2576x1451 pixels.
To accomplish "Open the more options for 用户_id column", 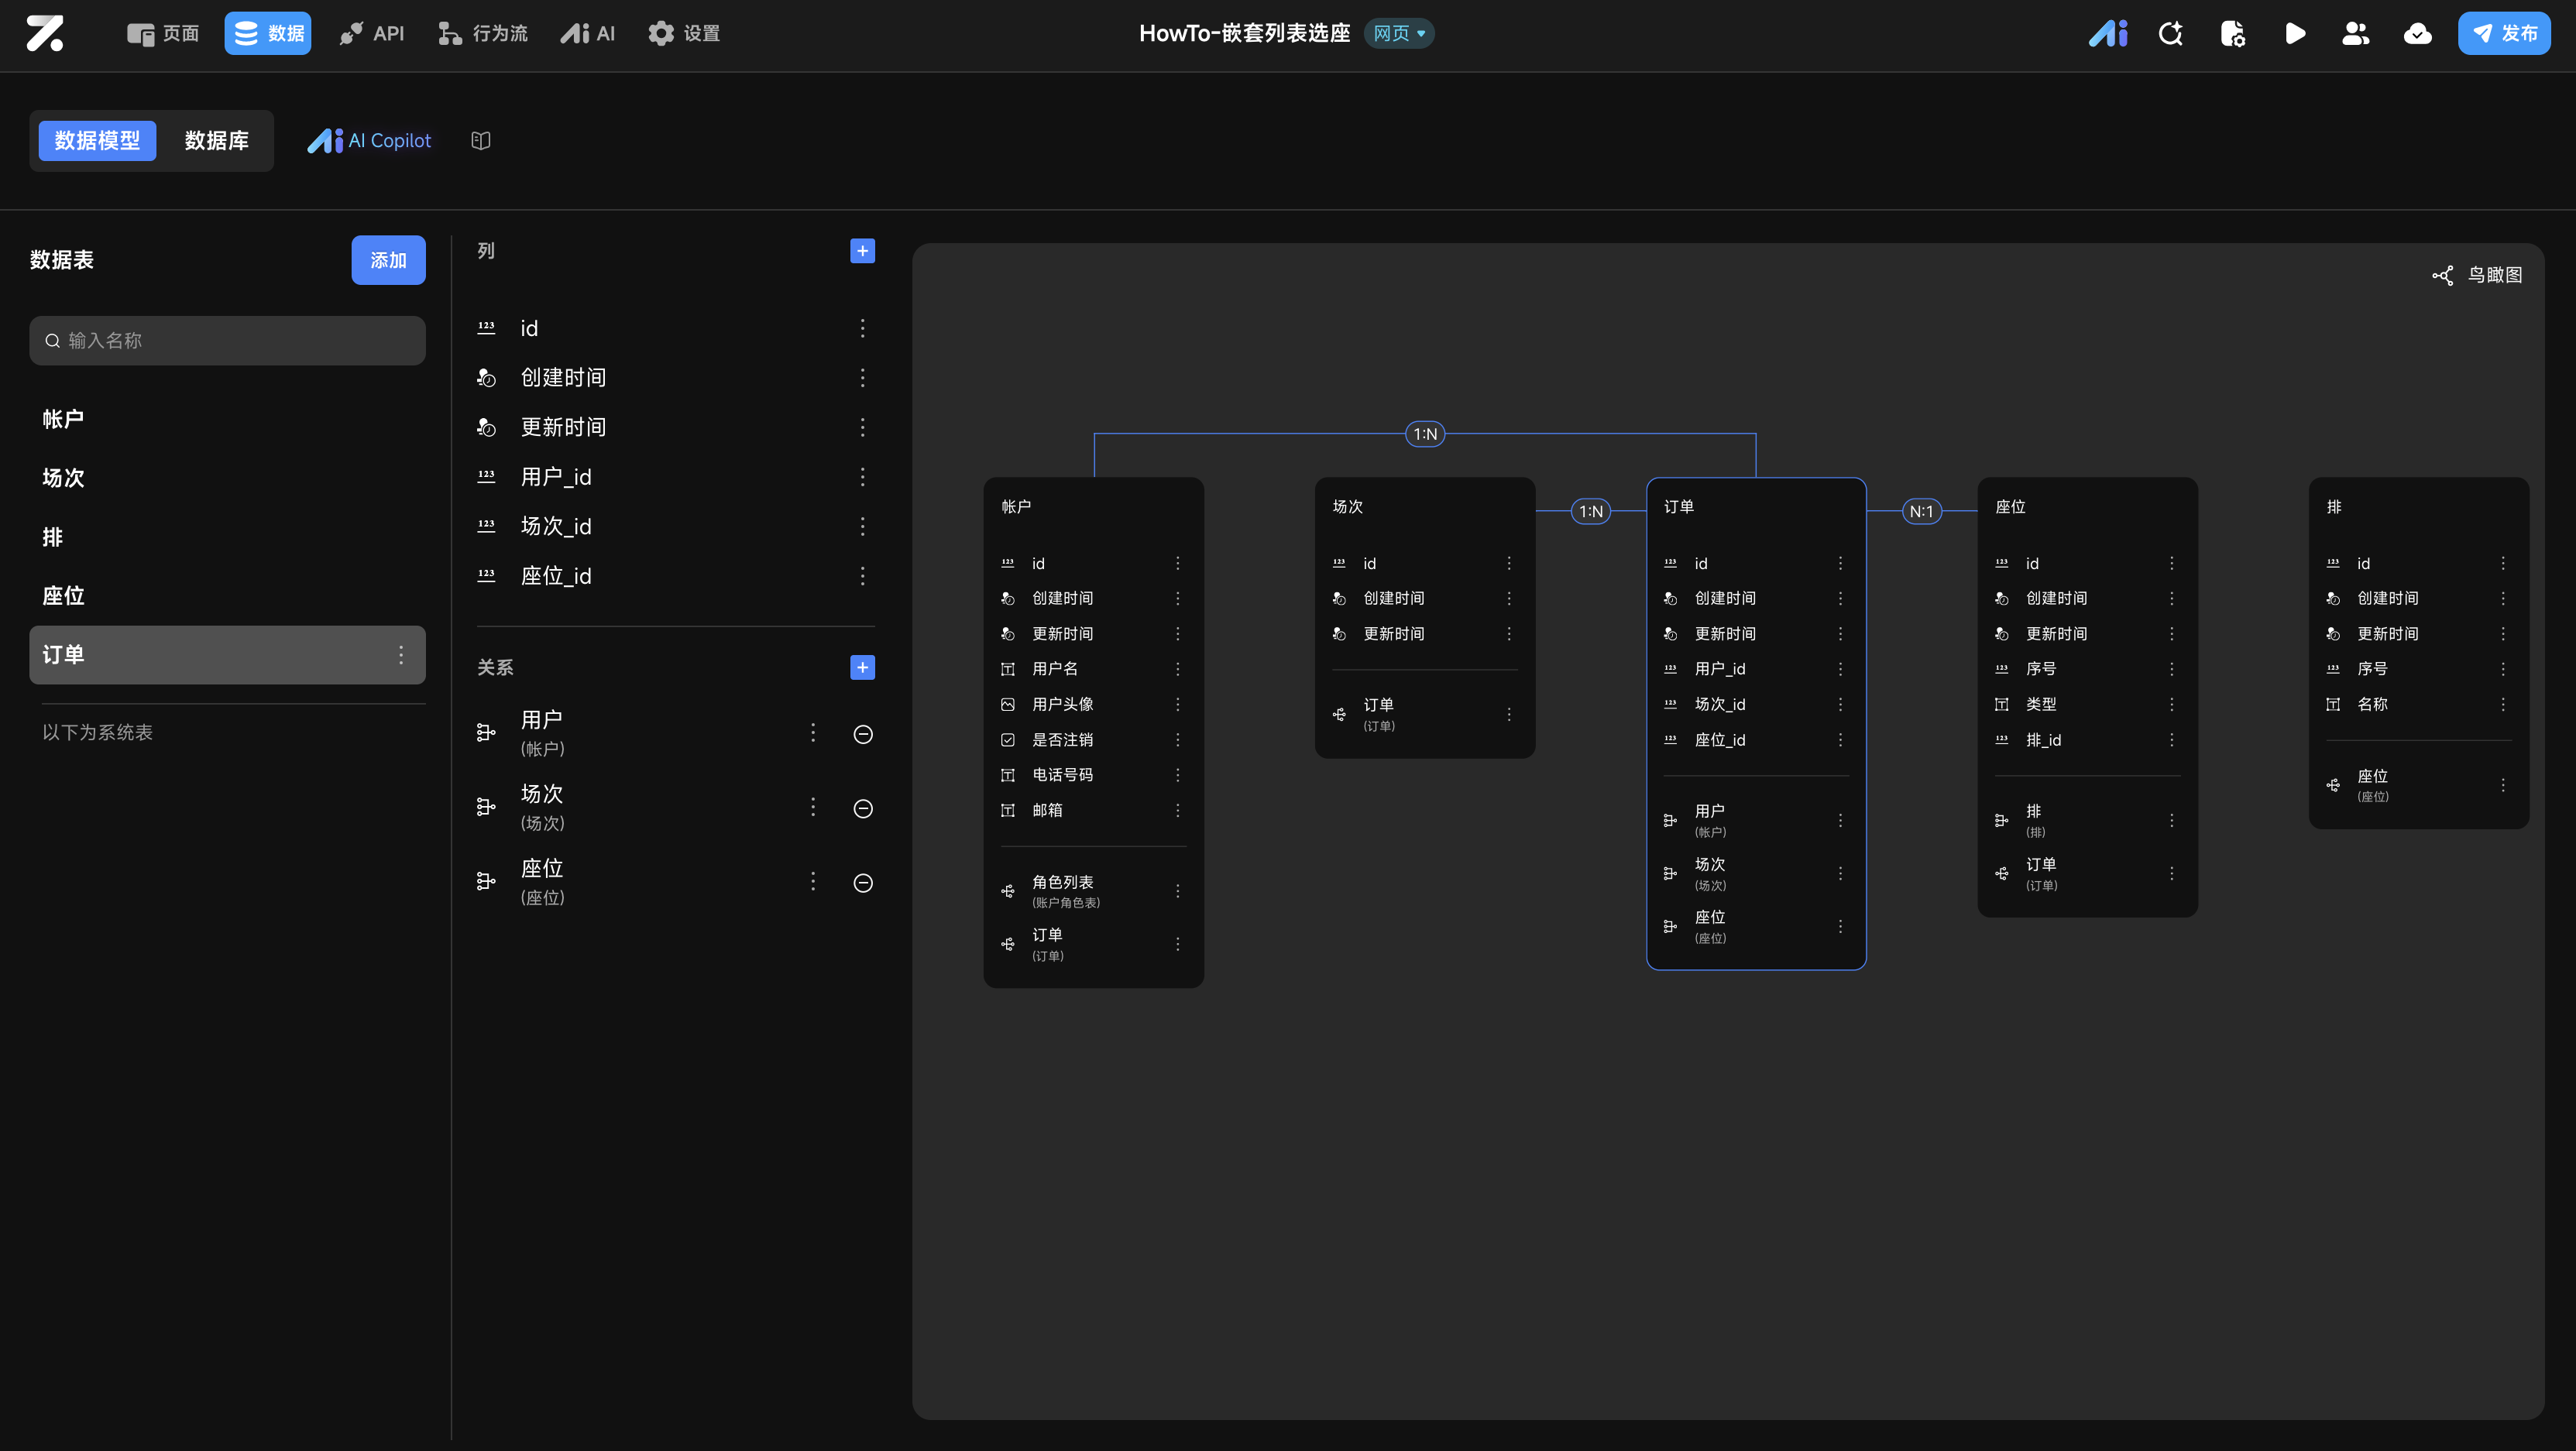I will click(x=862, y=477).
